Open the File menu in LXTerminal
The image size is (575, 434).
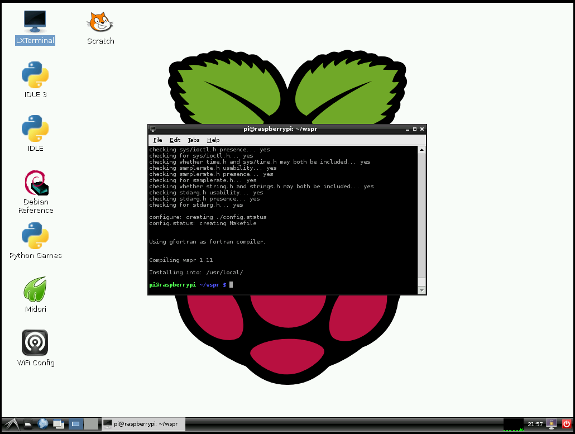157,140
